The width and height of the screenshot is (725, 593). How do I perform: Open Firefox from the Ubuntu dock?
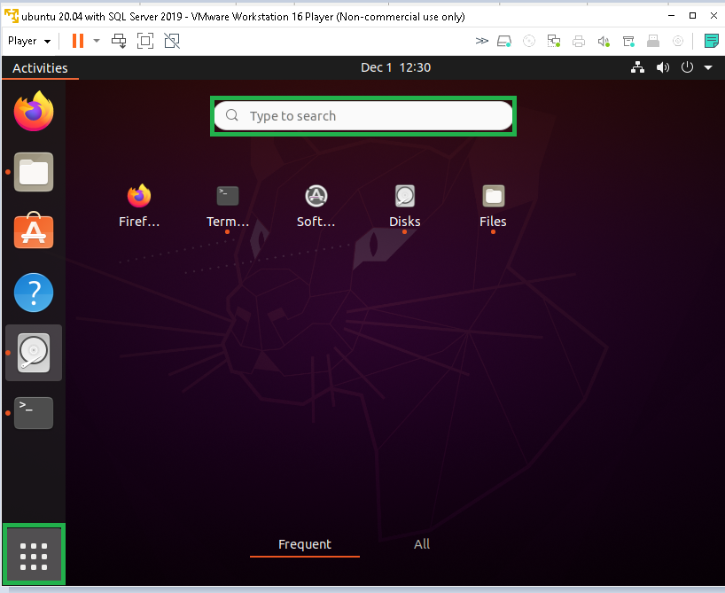click(x=34, y=111)
